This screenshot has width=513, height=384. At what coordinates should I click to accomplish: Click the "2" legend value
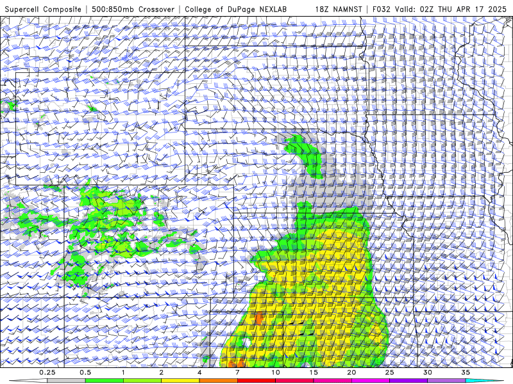[162, 372]
